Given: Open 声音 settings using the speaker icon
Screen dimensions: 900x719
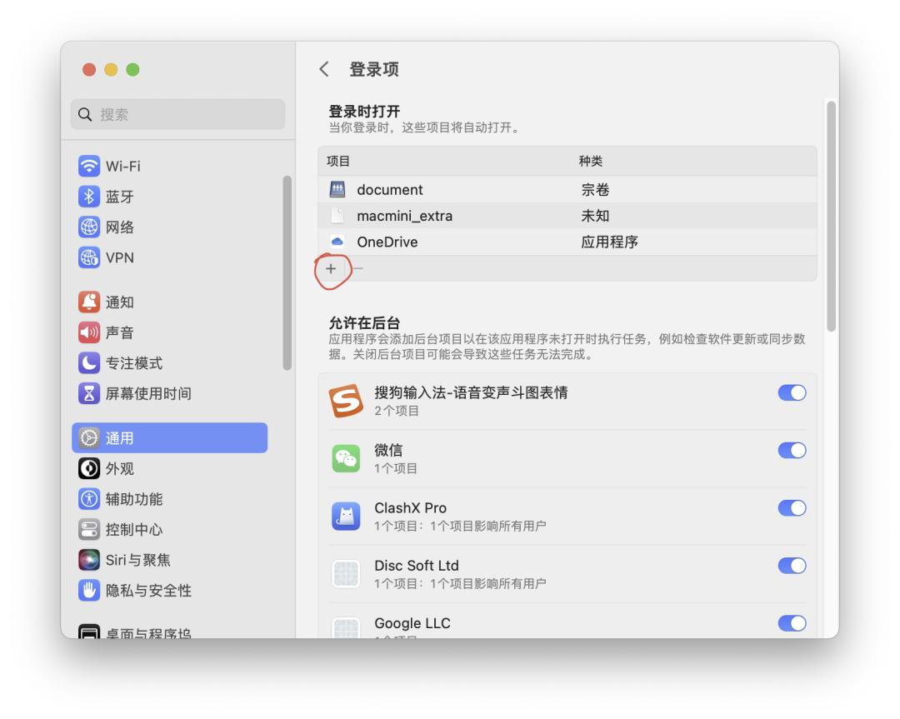Looking at the screenshot, I should (x=88, y=332).
